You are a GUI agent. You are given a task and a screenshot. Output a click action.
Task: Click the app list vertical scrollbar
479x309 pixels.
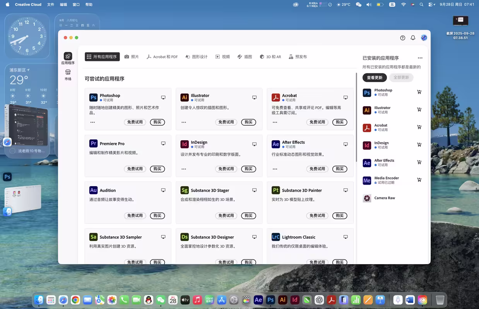pos(356,117)
